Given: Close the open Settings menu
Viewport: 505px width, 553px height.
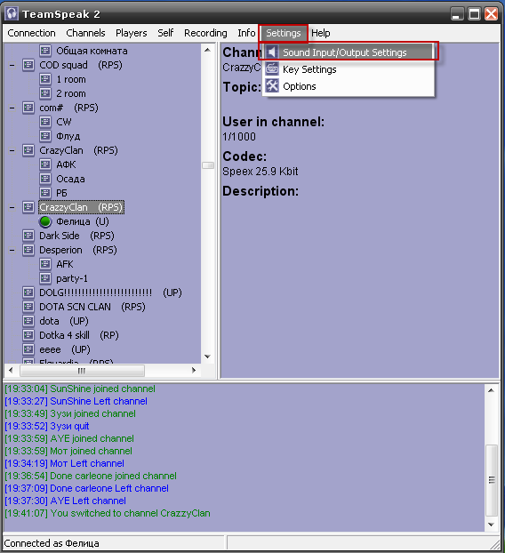Looking at the screenshot, I should [284, 33].
